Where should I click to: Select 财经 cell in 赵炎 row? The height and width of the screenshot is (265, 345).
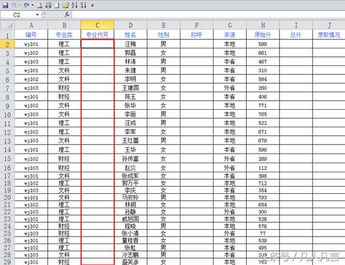pos(64,168)
